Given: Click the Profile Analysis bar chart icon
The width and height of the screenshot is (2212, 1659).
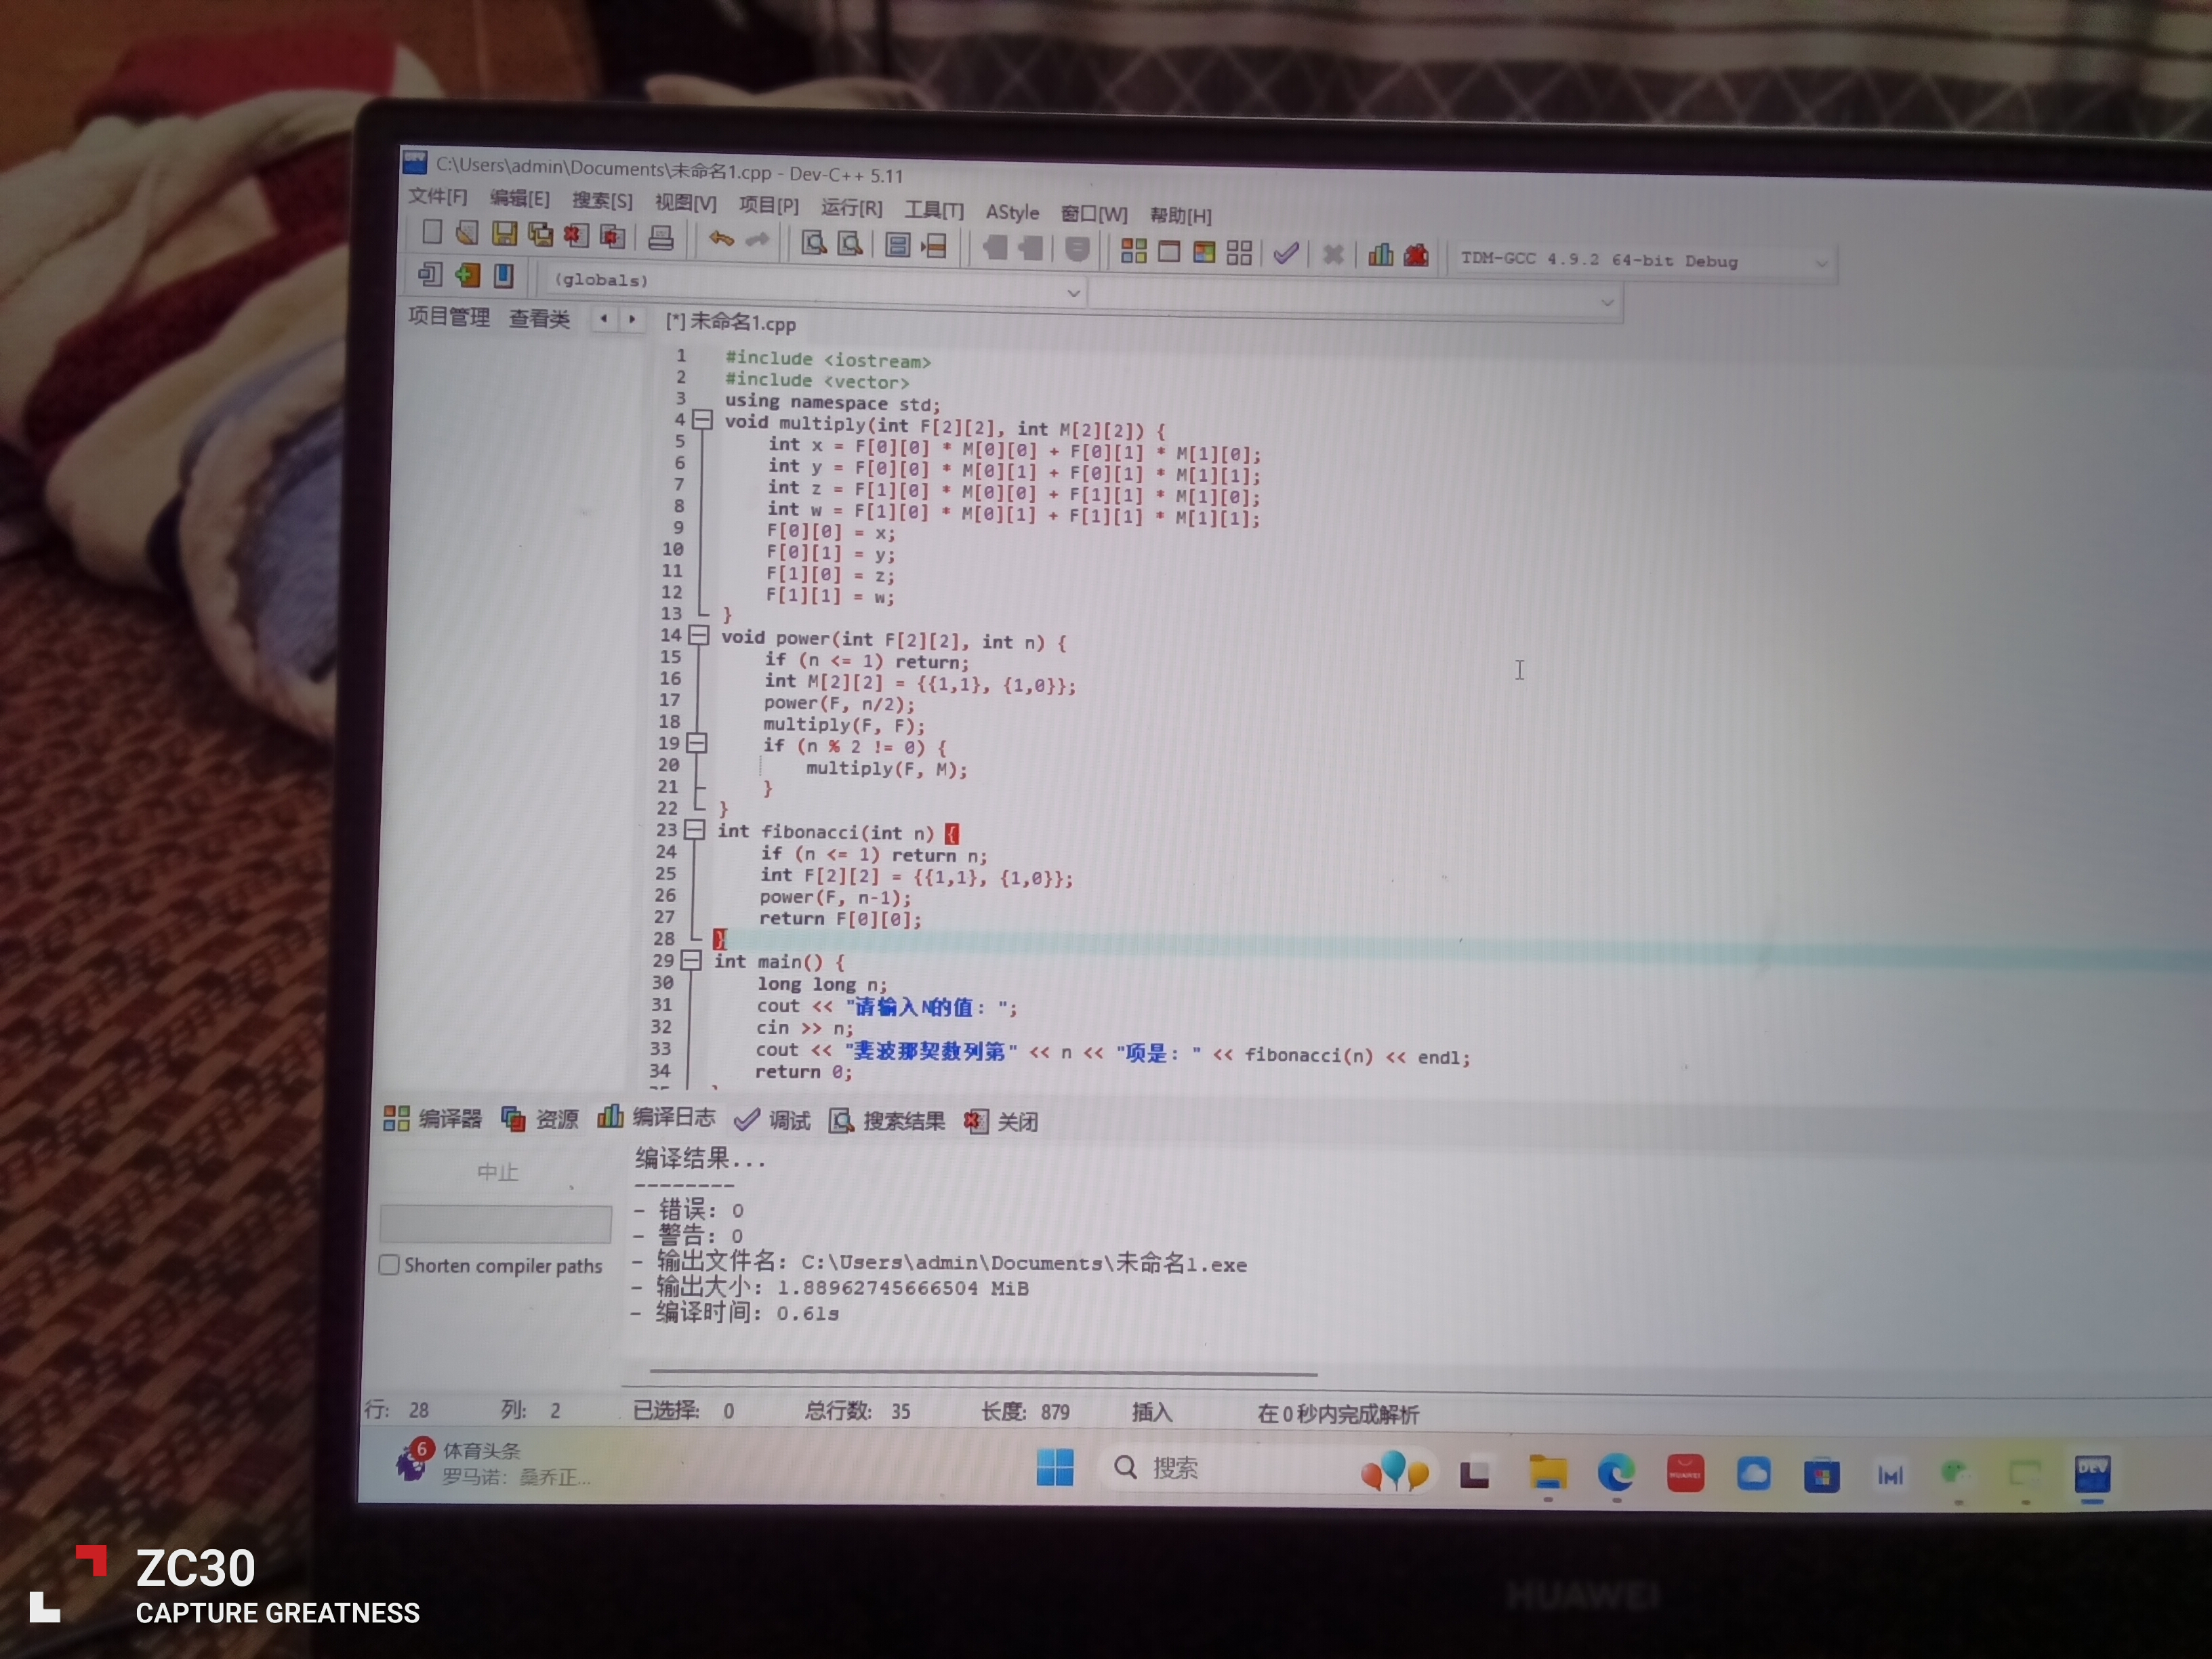Looking at the screenshot, I should (x=1380, y=255).
